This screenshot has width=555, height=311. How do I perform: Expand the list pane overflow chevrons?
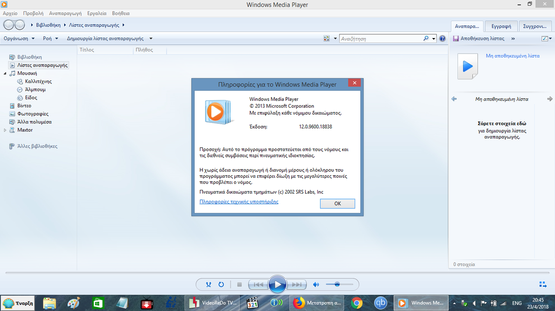coord(513,38)
